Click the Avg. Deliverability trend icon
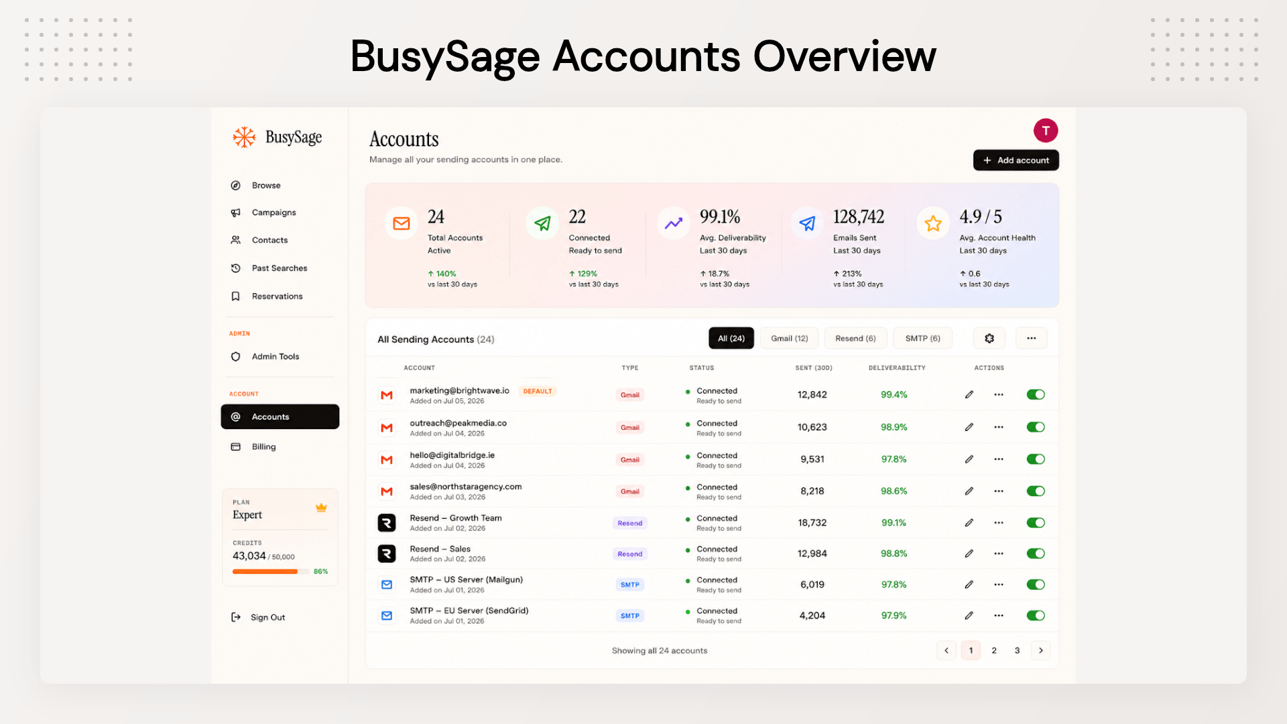Image resolution: width=1287 pixels, height=724 pixels. [x=674, y=223]
